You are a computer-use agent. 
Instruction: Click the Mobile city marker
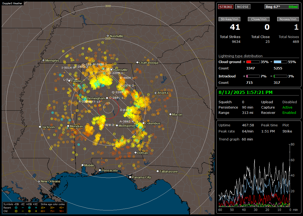pos(83,165)
